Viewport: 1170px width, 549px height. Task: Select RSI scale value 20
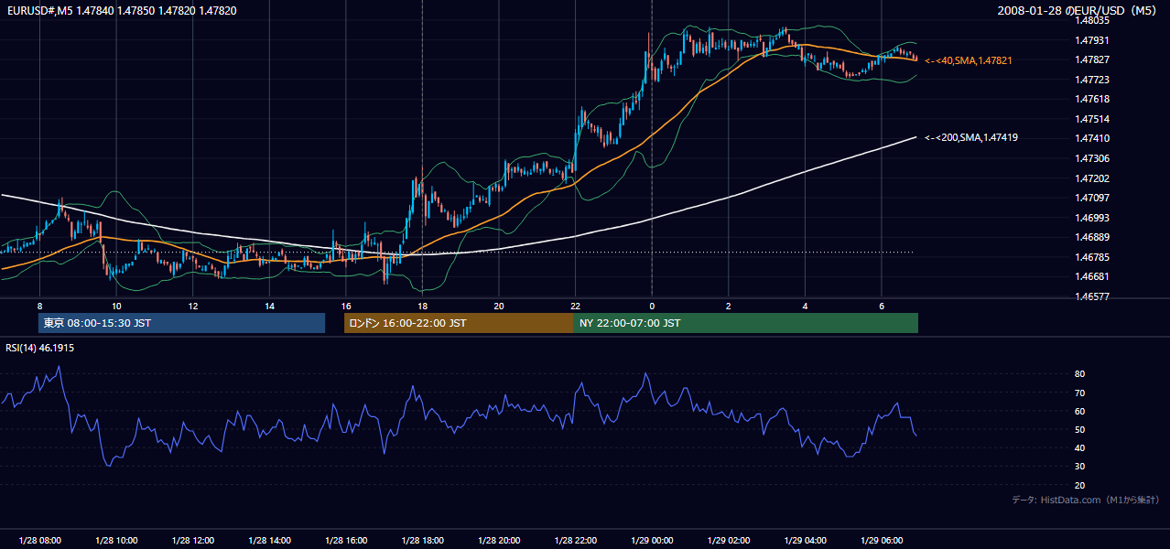pos(1080,485)
